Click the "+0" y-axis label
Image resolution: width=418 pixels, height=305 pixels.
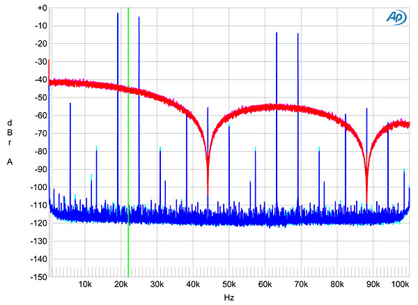coord(42,8)
